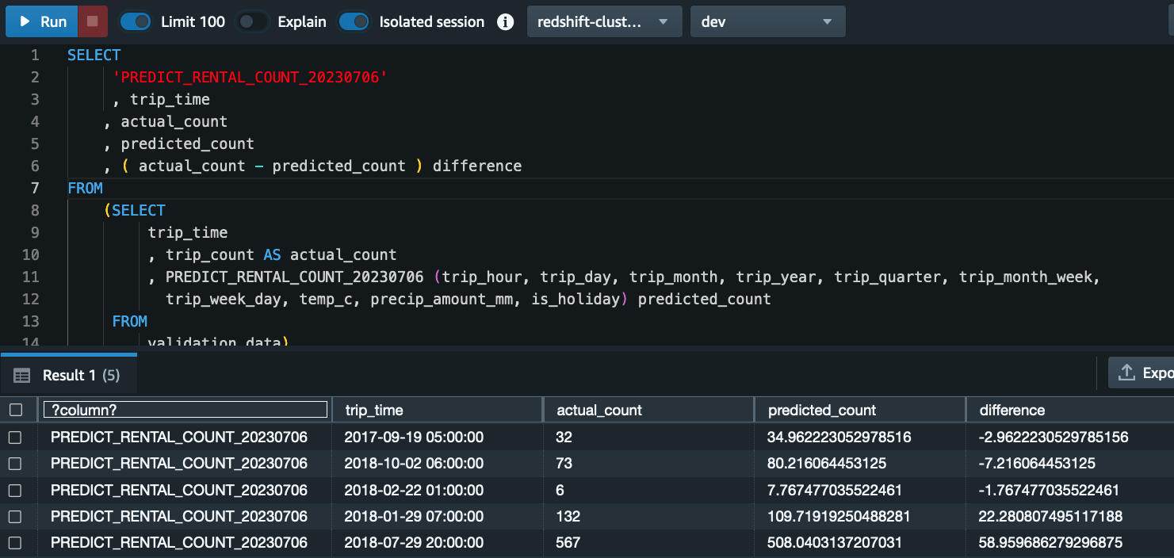Check the select-all rows checkbox in header
Viewport: 1174px width, 558px height.
pos(15,410)
